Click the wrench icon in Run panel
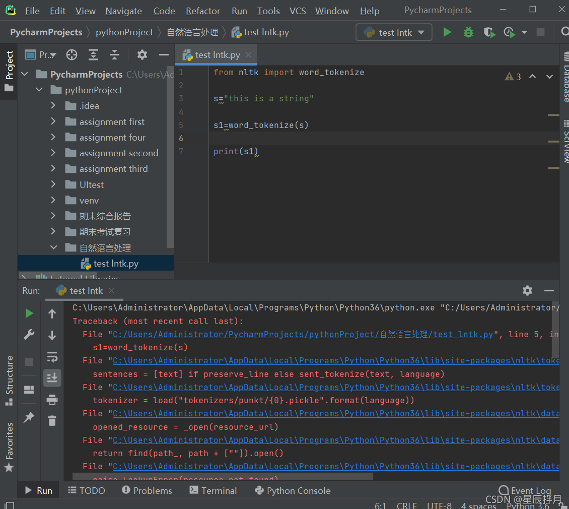 click(x=29, y=335)
